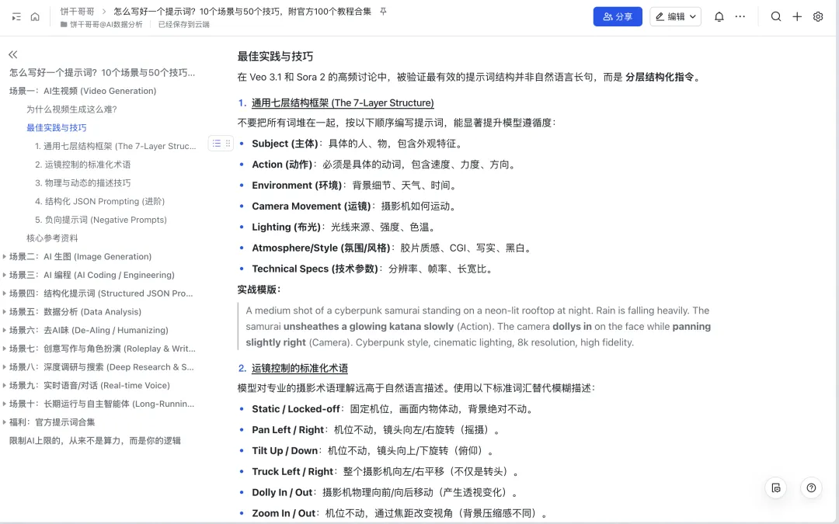
Task: Create new document with plus icon
Action: 797,16
